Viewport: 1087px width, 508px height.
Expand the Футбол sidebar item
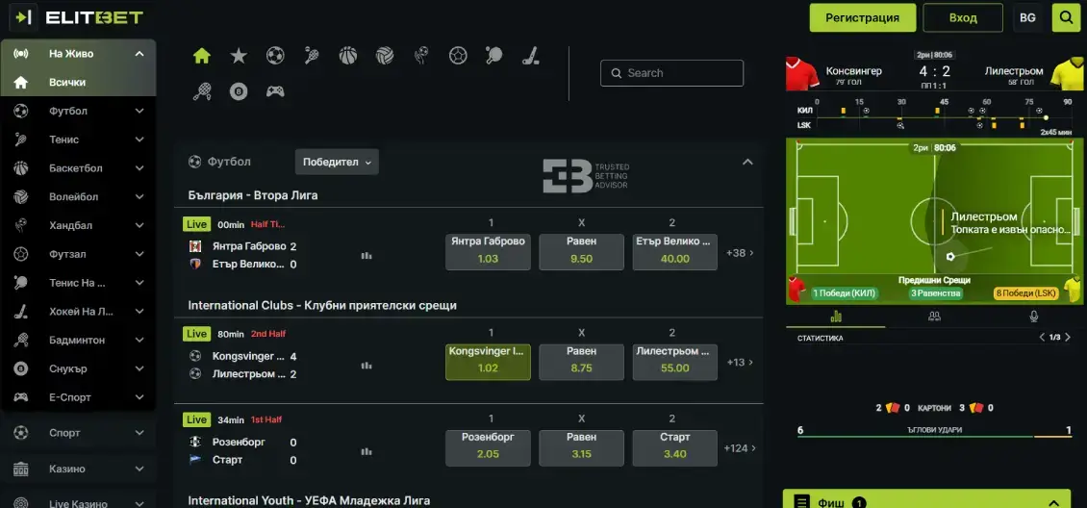[139, 111]
